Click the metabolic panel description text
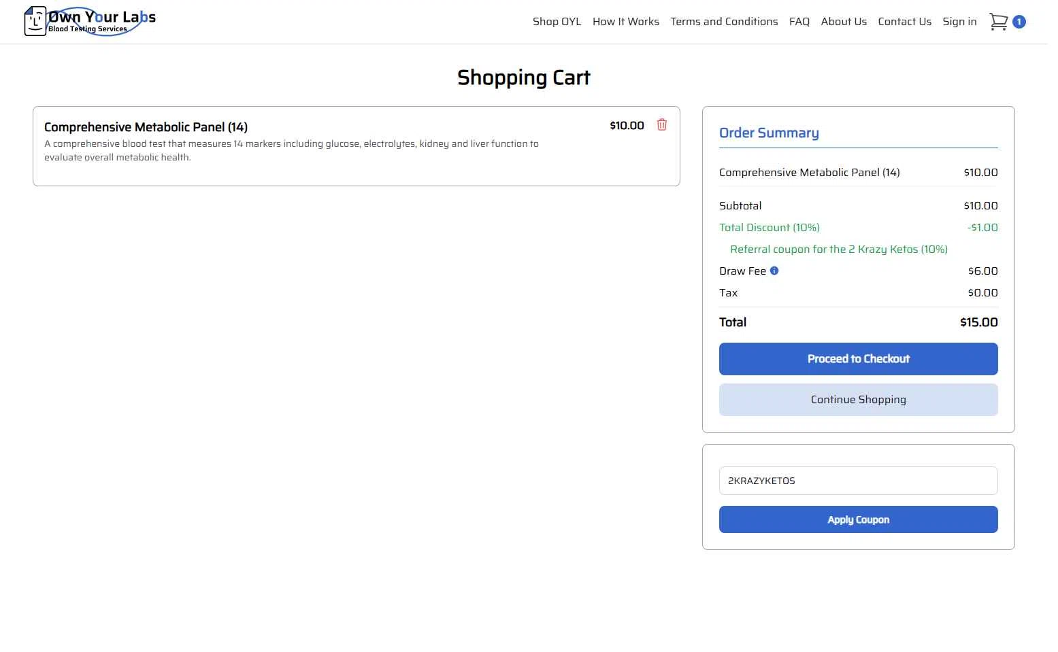The width and height of the screenshot is (1058, 652). (291, 150)
